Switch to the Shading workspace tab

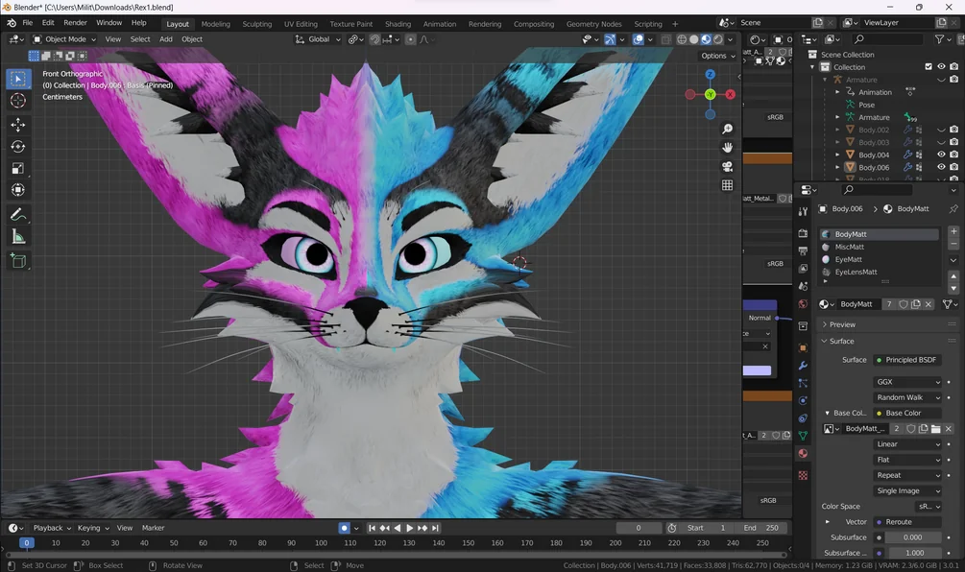coord(398,24)
